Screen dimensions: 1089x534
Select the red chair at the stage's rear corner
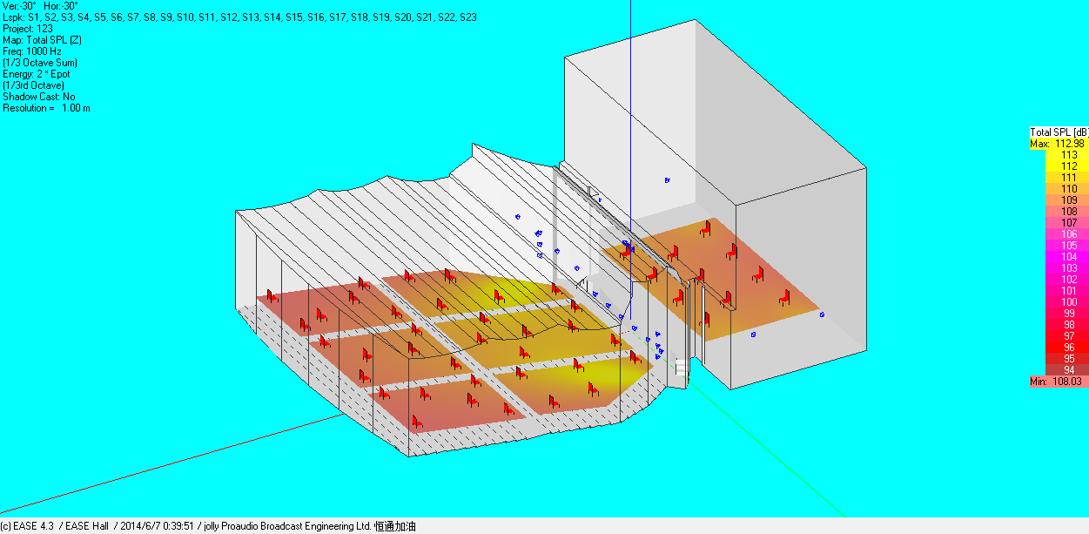click(705, 229)
